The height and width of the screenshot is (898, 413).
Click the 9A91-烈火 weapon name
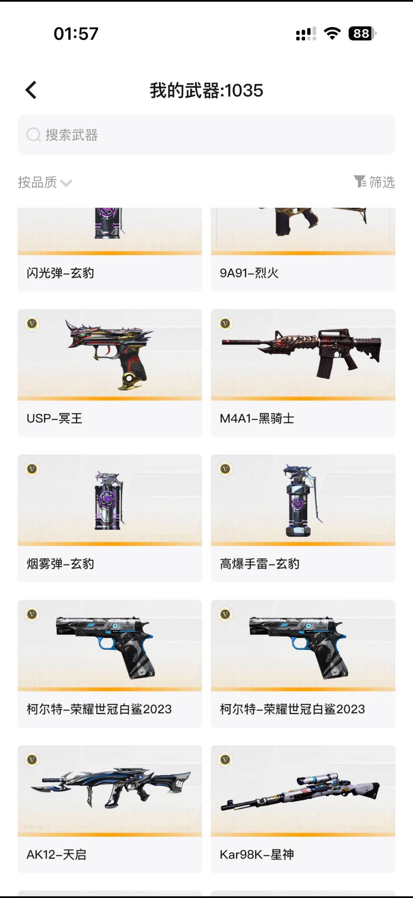pos(249,273)
